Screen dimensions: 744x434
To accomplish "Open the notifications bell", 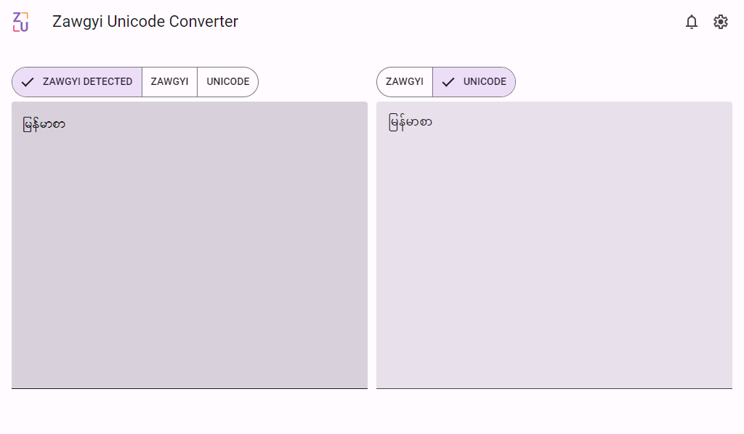I will pos(692,22).
